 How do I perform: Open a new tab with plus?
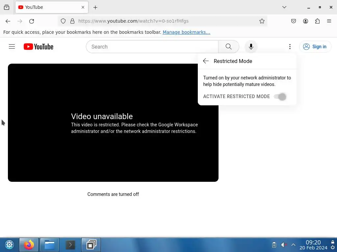tap(95, 7)
